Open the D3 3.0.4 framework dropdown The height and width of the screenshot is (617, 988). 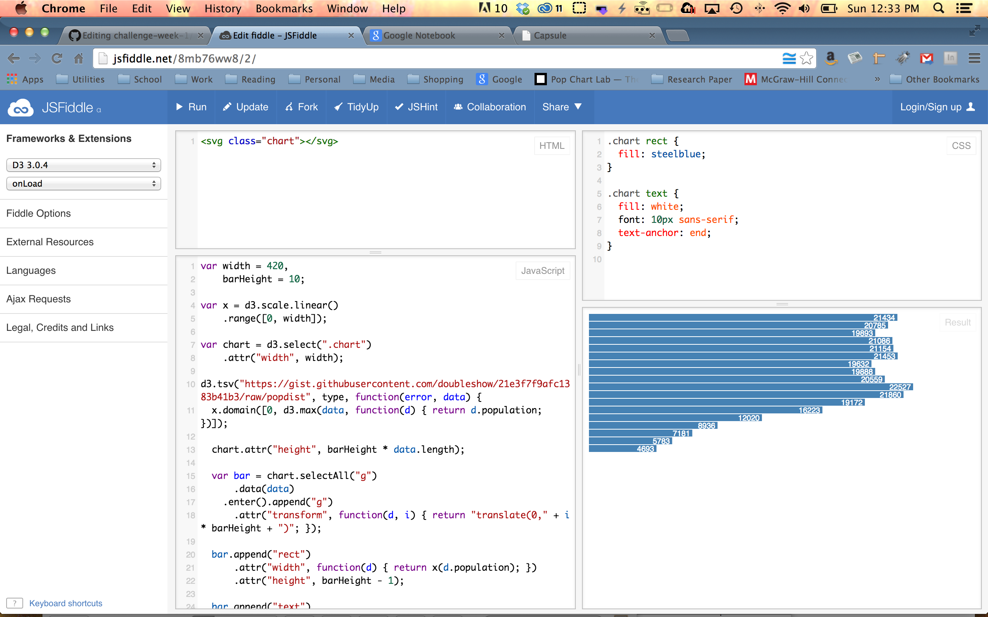pos(84,165)
